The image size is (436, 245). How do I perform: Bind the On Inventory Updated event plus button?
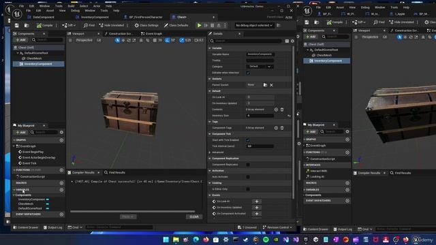(x=257, y=208)
